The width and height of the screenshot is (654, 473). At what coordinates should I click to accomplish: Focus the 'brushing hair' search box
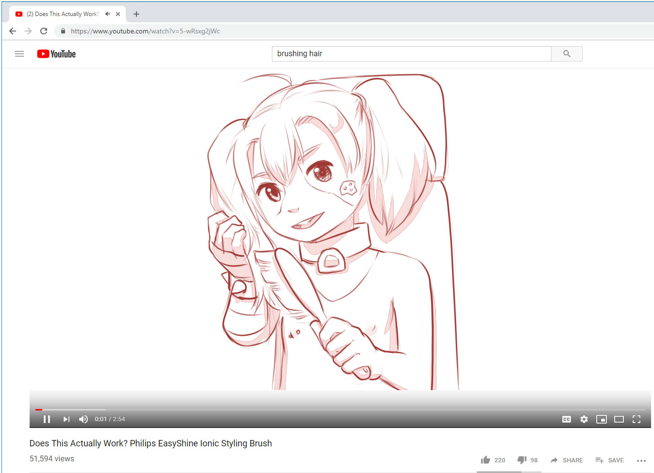(411, 54)
